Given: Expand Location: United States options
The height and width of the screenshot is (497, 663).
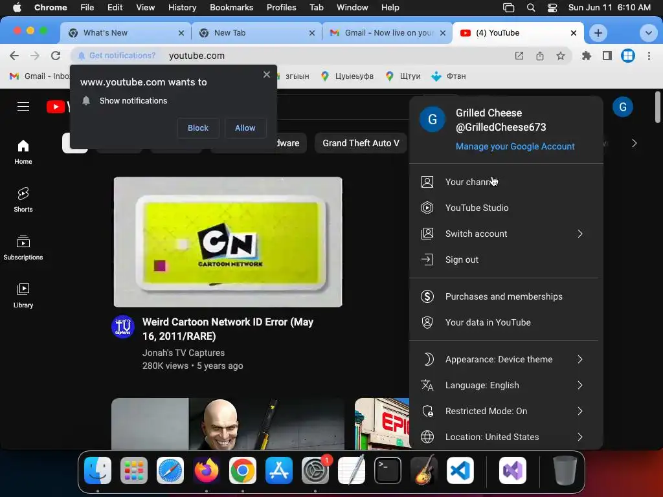Looking at the screenshot, I should 506,437.
